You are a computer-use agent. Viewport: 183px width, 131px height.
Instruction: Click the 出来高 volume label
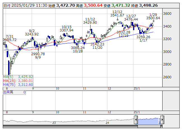click(x=8, y=92)
